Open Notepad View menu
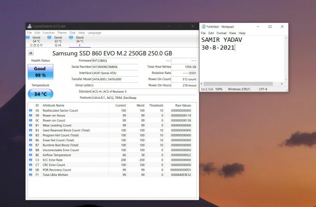The image size is (316, 207). 233,33
